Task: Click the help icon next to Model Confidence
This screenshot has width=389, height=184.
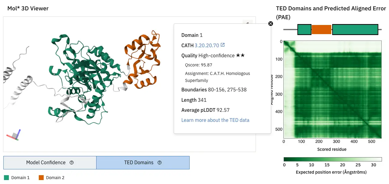Action: click(72, 163)
